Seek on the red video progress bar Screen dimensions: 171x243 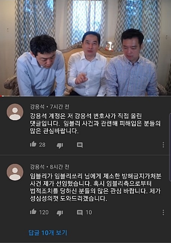click(86, 96)
